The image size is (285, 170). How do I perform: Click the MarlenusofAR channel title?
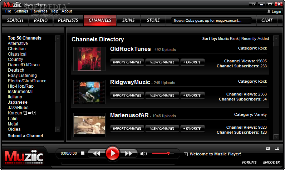pyautogui.click(x=129, y=115)
